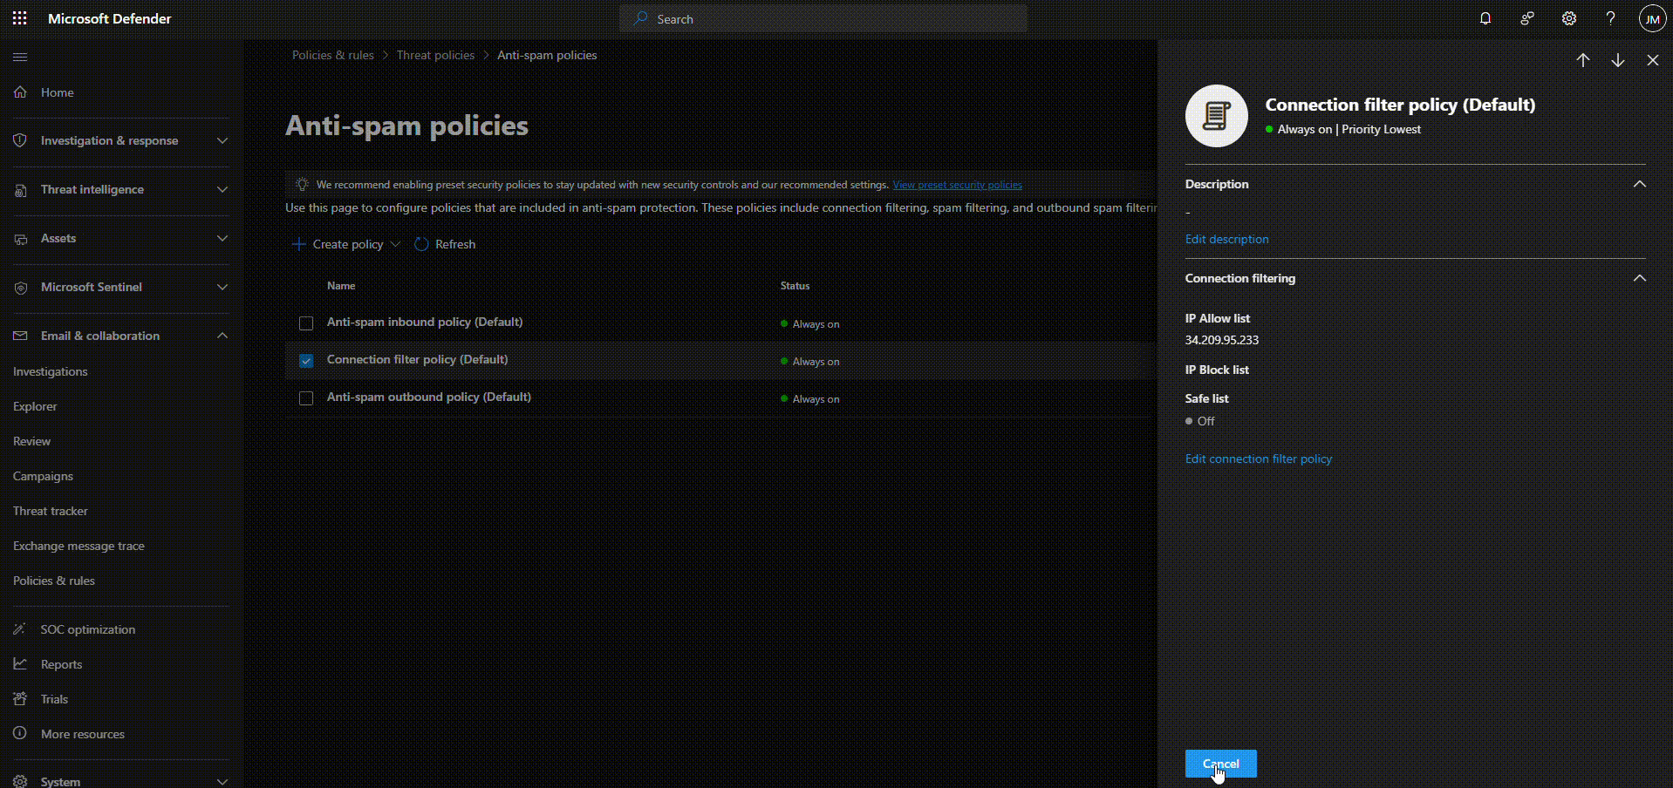Open Anti-spam outbound policy (Default) row
The width and height of the screenshot is (1673, 788).
click(x=429, y=397)
